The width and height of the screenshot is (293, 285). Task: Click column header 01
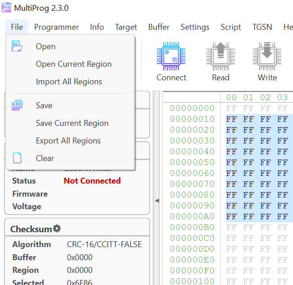[248, 97]
